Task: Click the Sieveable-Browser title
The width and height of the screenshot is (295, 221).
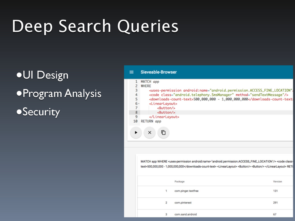Action: pyautogui.click(x=159, y=72)
